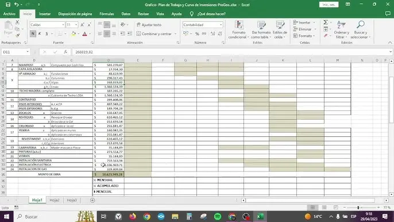
Task: Click the Pegar paste button
Action: pyautogui.click(x=8, y=28)
